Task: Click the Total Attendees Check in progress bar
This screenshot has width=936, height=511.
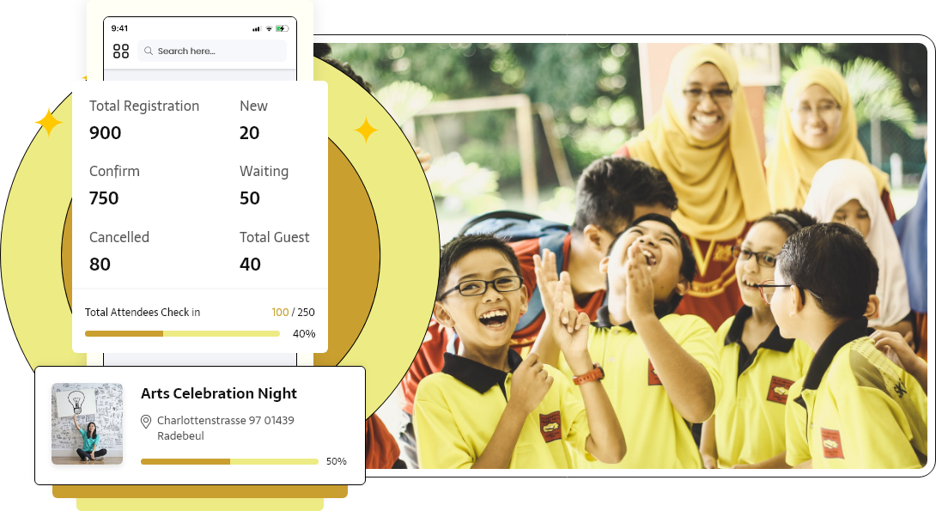Action: 182,333
